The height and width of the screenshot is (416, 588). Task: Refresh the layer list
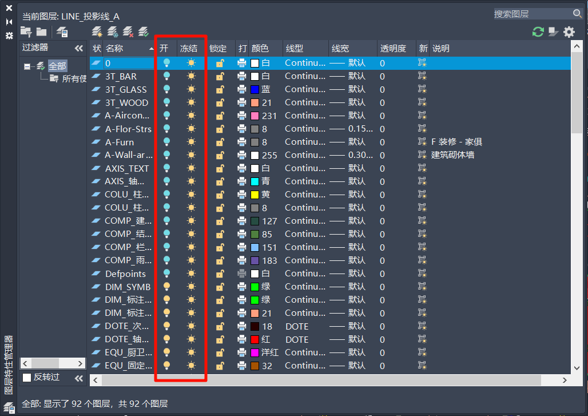[538, 32]
